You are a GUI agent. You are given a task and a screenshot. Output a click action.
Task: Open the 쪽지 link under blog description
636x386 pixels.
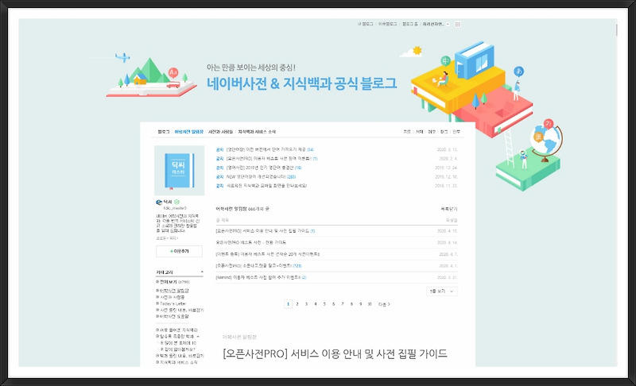point(173,238)
